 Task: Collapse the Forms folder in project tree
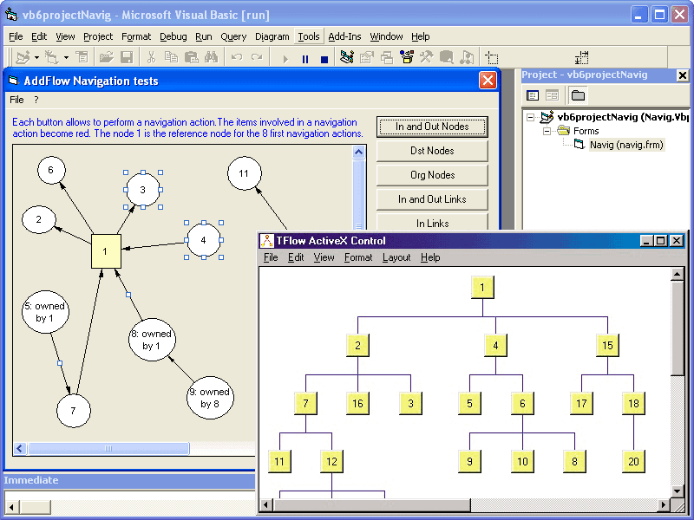click(547, 131)
